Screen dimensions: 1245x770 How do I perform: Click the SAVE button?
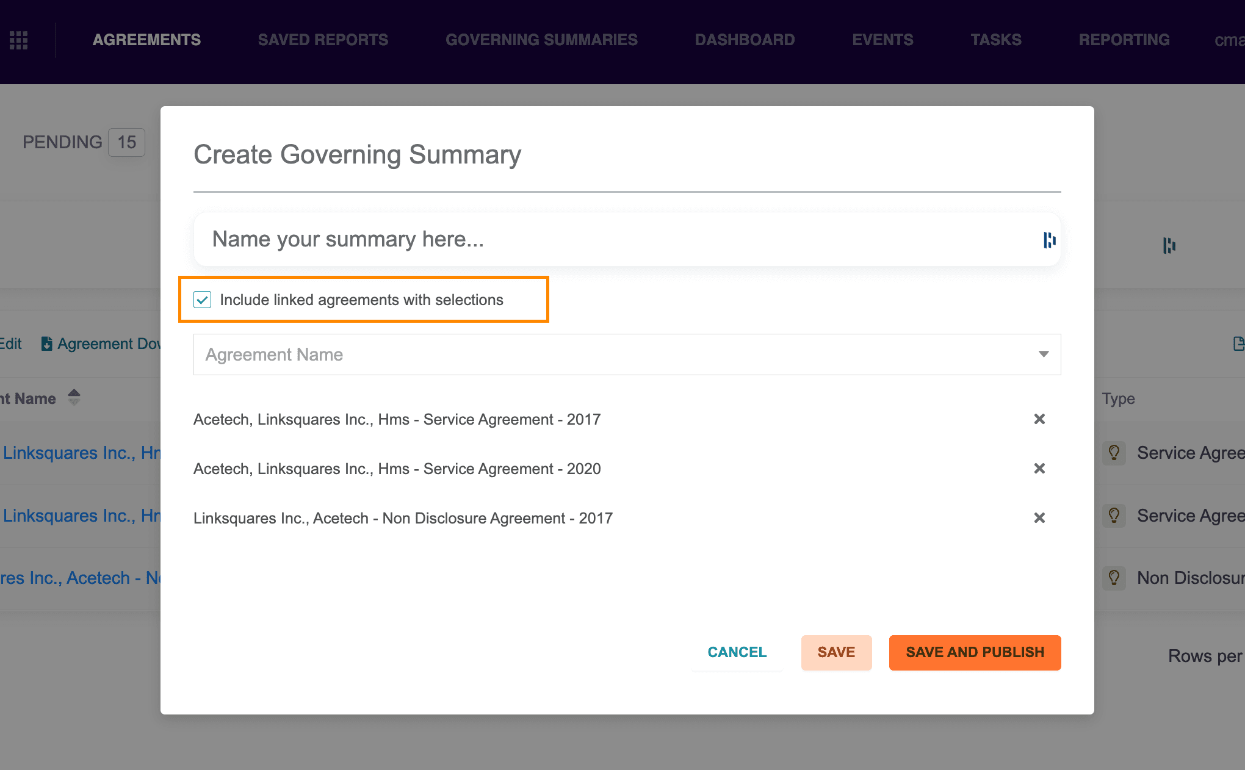(836, 652)
